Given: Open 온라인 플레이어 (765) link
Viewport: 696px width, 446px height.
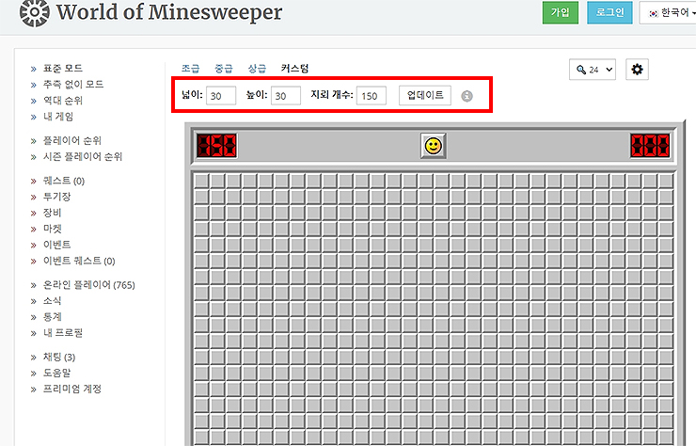Looking at the screenshot, I should [x=88, y=285].
